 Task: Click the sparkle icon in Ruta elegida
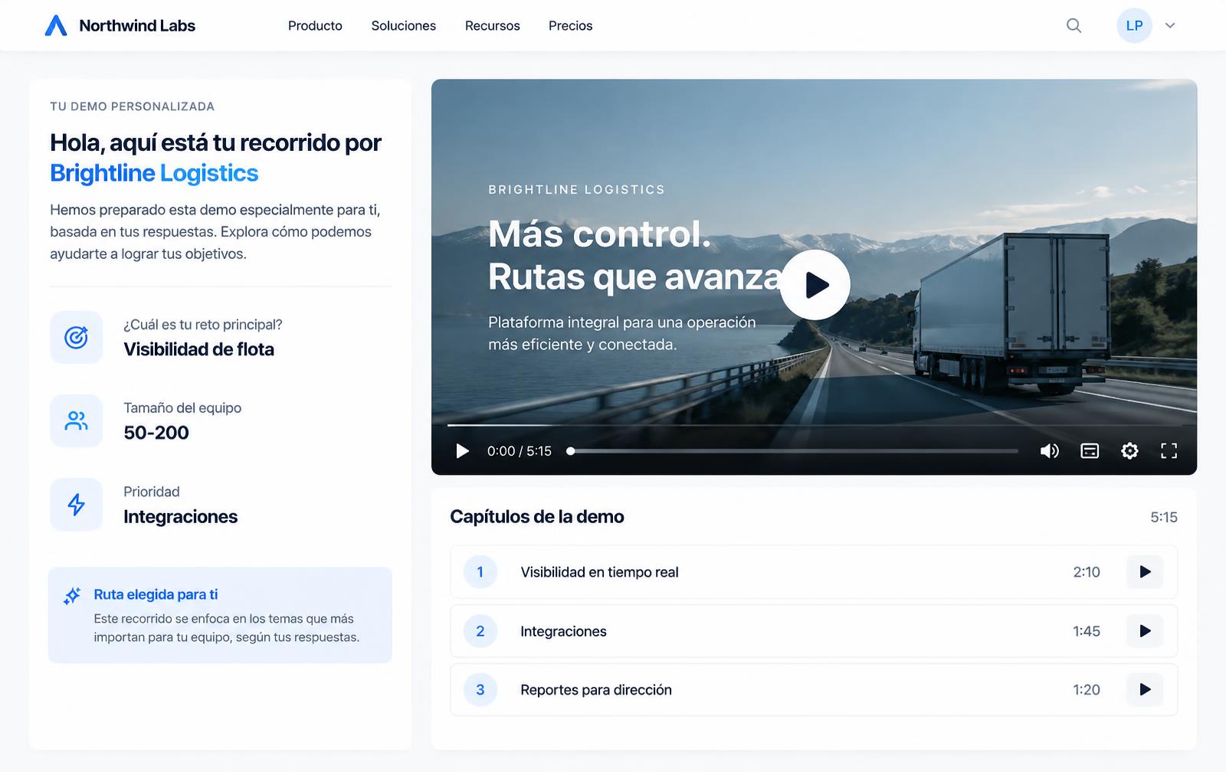coord(72,596)
